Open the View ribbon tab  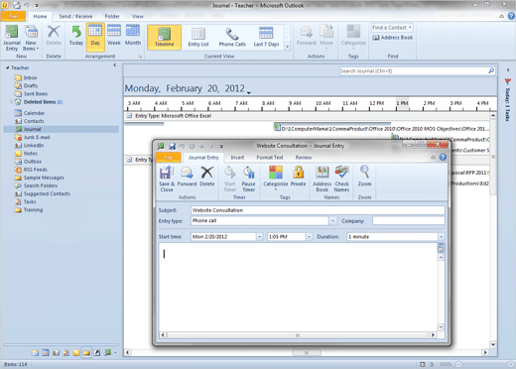point(138,16)
